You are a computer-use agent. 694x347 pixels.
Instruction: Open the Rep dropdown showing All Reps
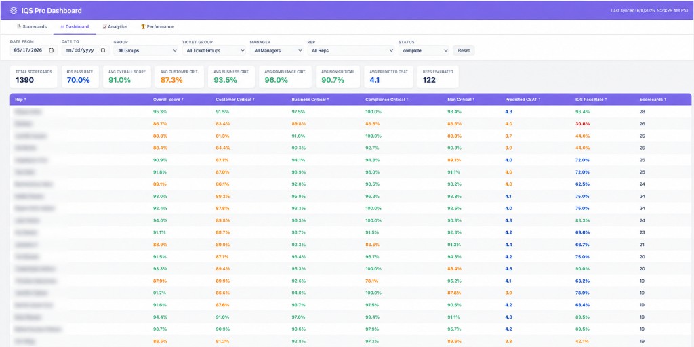coord(350,50)
